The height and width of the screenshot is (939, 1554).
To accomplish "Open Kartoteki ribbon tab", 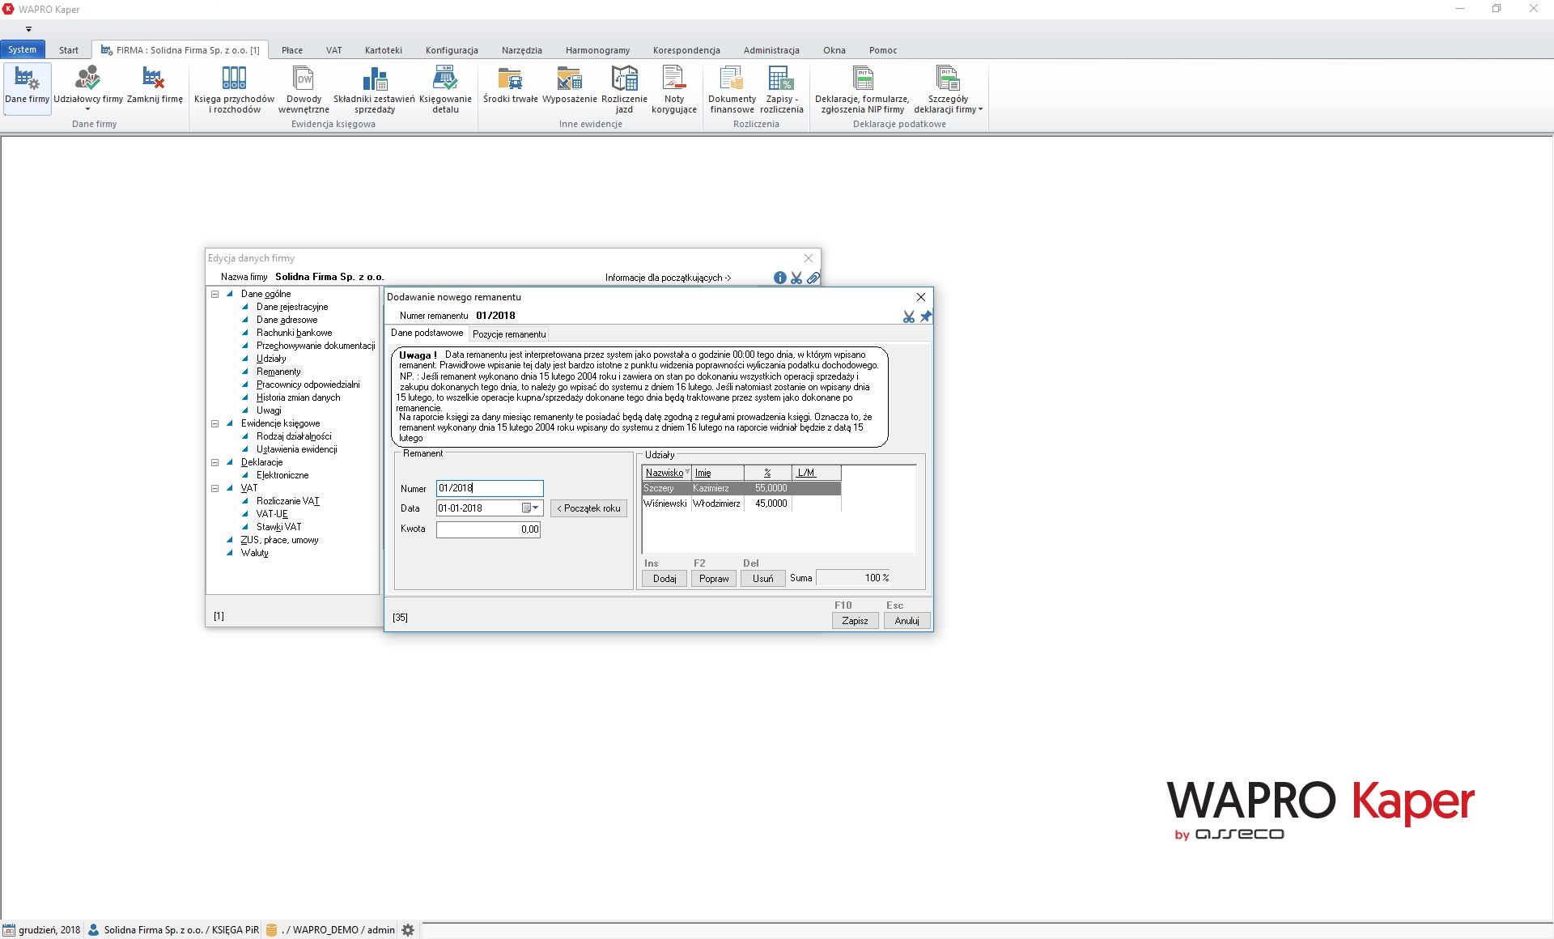I will 384,50.
